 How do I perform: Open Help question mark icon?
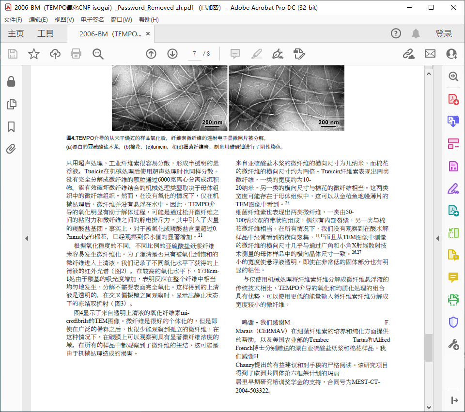pos(396,33)
